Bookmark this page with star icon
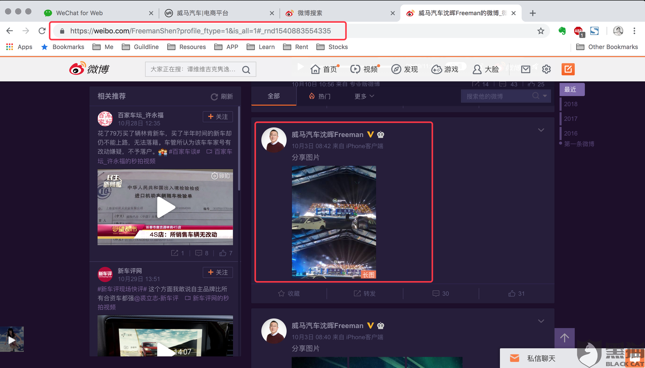Viewport: 645px width, 368px height. click(541, 31)
